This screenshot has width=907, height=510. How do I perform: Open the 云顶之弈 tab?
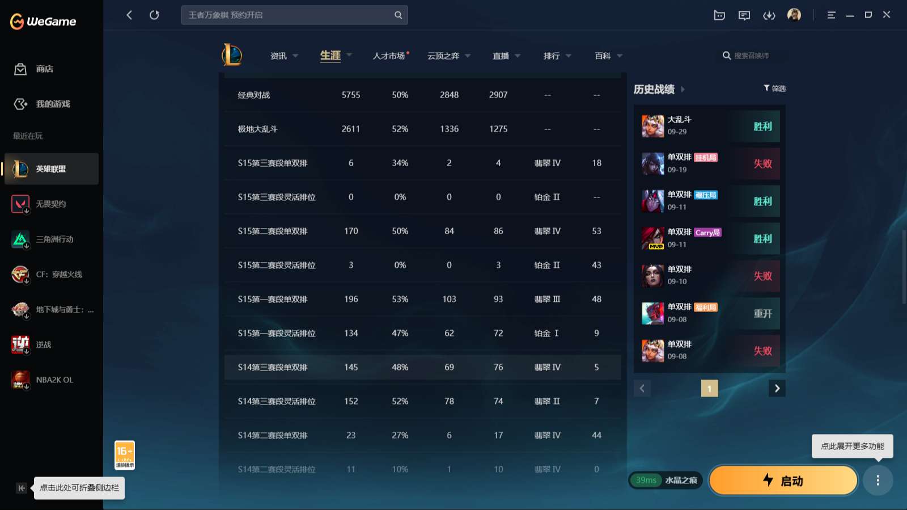443,56
